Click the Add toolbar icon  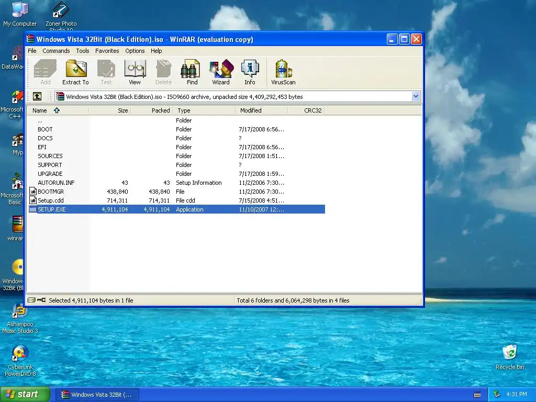click(x=45, y=72)
